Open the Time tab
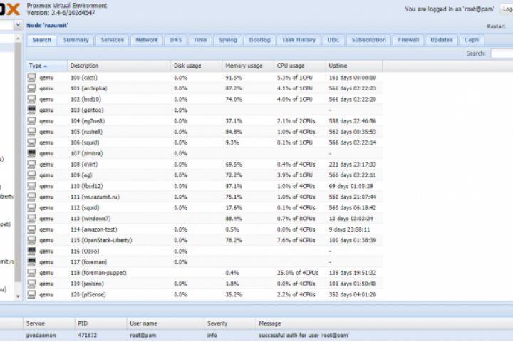The width and height of the screenshot is (513, 342). coord(200,40)
